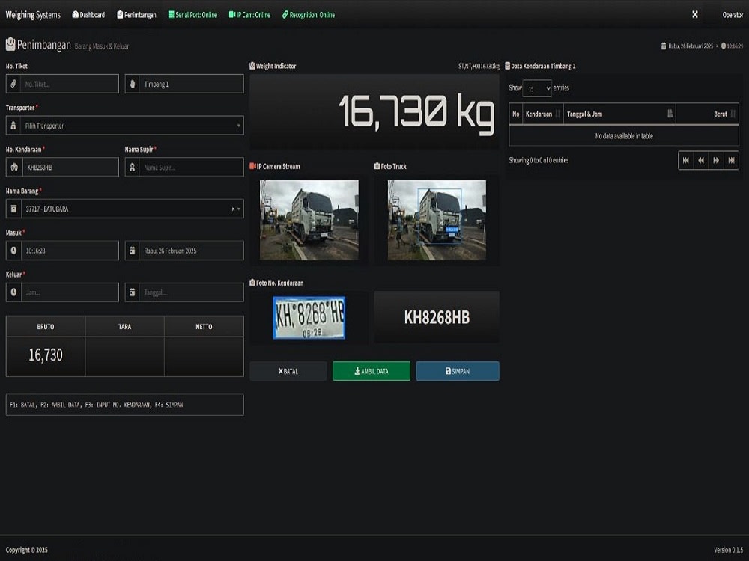The width and height of the screenshot is (749, 561).
Task: Open the Dashboard menu item
Action: click(88, 15)
